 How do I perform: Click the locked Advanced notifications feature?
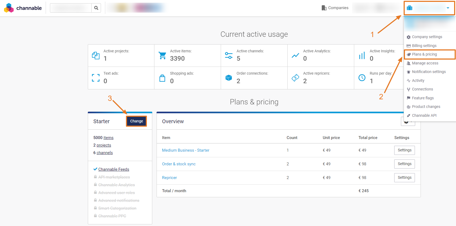point(119,201)
